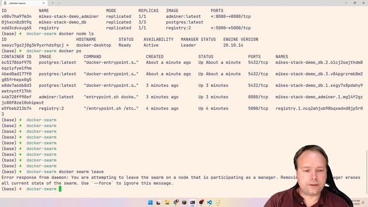Click the 'NAMES' column header
The width and height of the screenshot is (368, 207).
[x=282, y=57]
